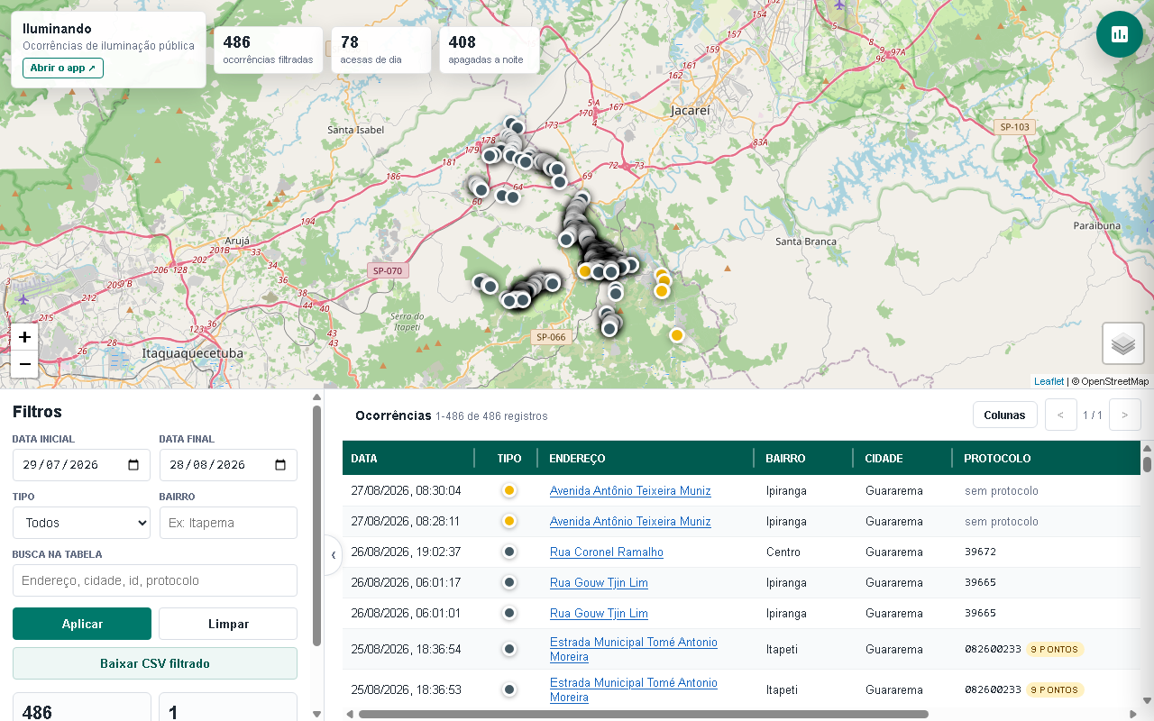Select the lowest isolated yellow map marker
This screenshot has width=1154, height=721.
coord(676,335)
